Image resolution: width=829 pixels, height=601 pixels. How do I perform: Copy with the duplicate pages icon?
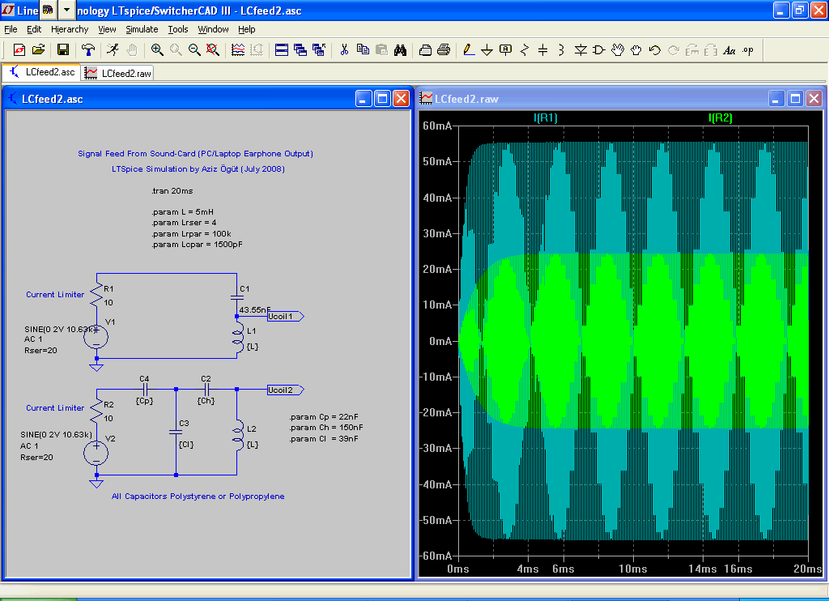363,50
